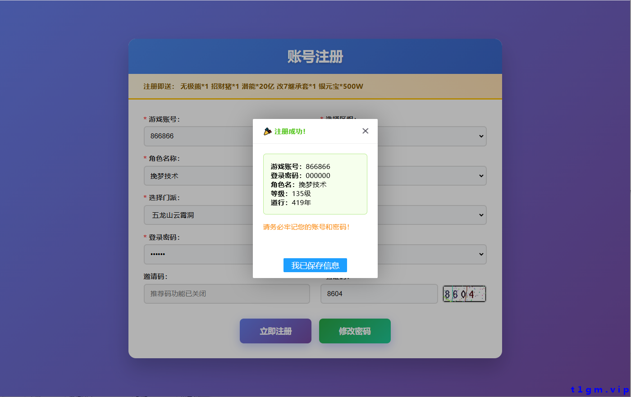Click the 我已保存信息 confirmation button

pyautogui.click(x=315, y=265)
